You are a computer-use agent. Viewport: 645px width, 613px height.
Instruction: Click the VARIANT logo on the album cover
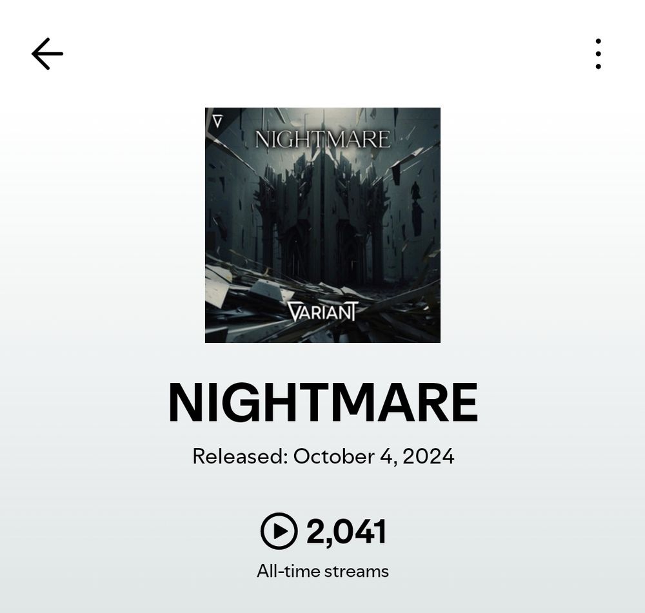[323, 311]
